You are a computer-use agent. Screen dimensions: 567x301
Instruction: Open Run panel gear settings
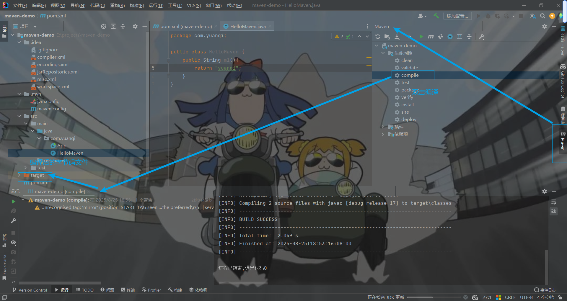545,191
